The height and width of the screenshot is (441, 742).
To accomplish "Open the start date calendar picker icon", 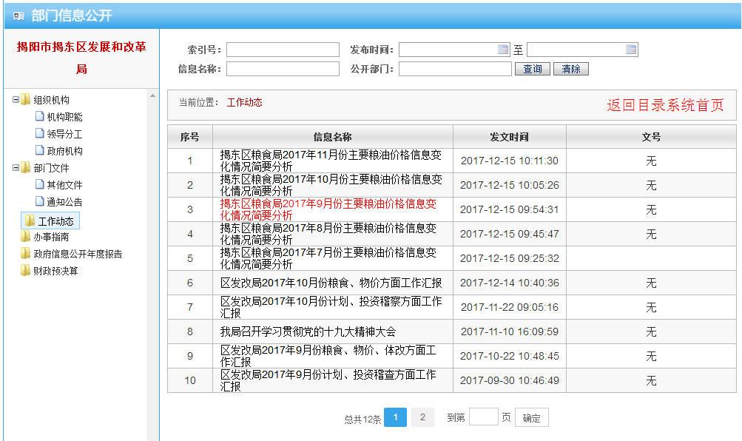I will 503,50.
